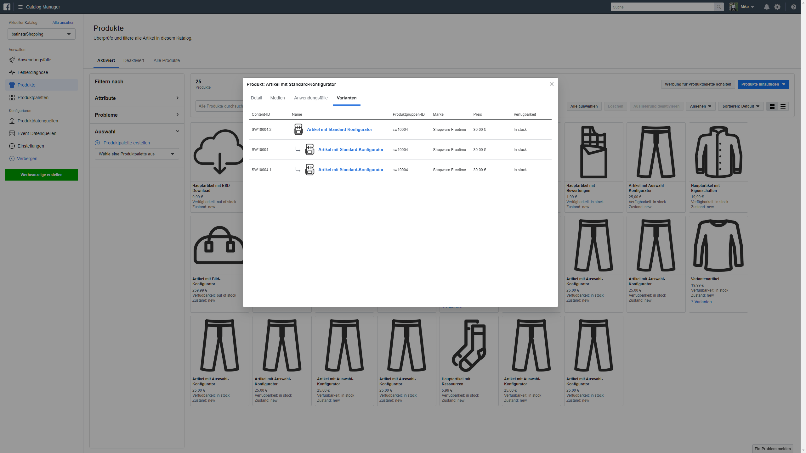Expand the Attribute filter section
The width and height of the screenshot is (806, 453).
tap(137, 98)
